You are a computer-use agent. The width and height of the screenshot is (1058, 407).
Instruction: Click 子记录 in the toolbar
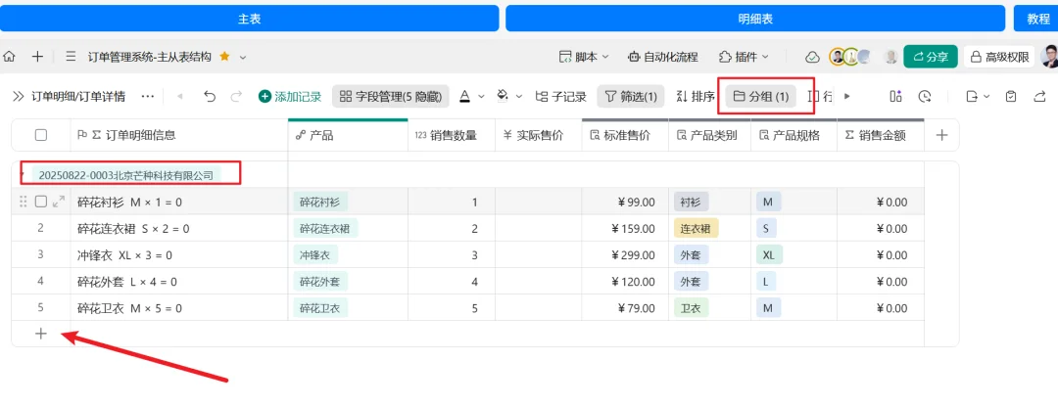pos(560,96)
